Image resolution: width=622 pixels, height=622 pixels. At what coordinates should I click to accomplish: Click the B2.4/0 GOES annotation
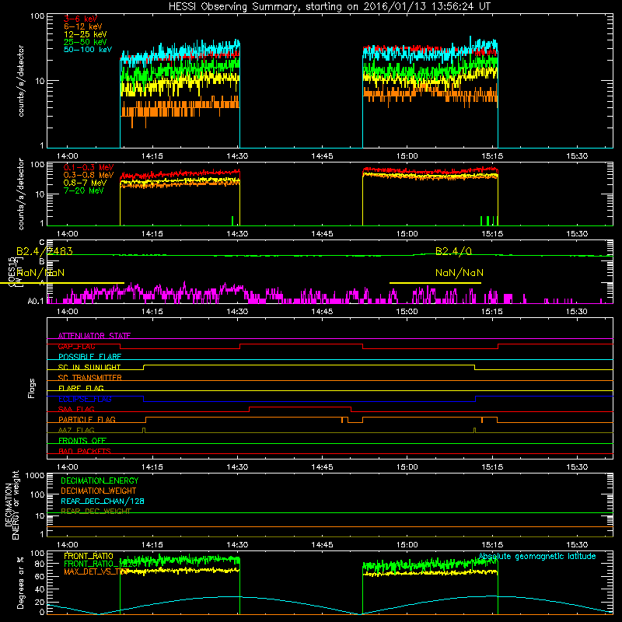(x=453, y=251)
